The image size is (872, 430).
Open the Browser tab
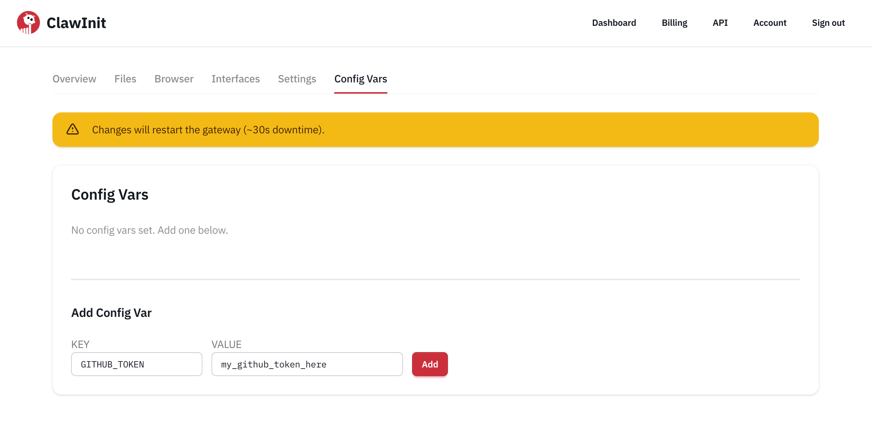[x=174, y=79]
